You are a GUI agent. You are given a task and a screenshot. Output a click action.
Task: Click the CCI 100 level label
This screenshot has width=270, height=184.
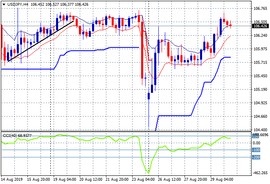(256, 136)
